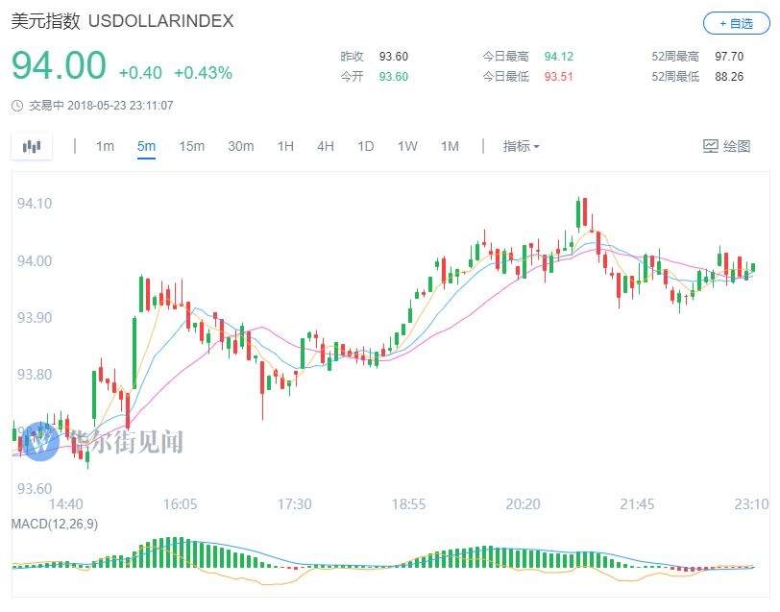The image size is (780, 612).
Task: Choose the 1W weekly interval
Action: [407, 146]
